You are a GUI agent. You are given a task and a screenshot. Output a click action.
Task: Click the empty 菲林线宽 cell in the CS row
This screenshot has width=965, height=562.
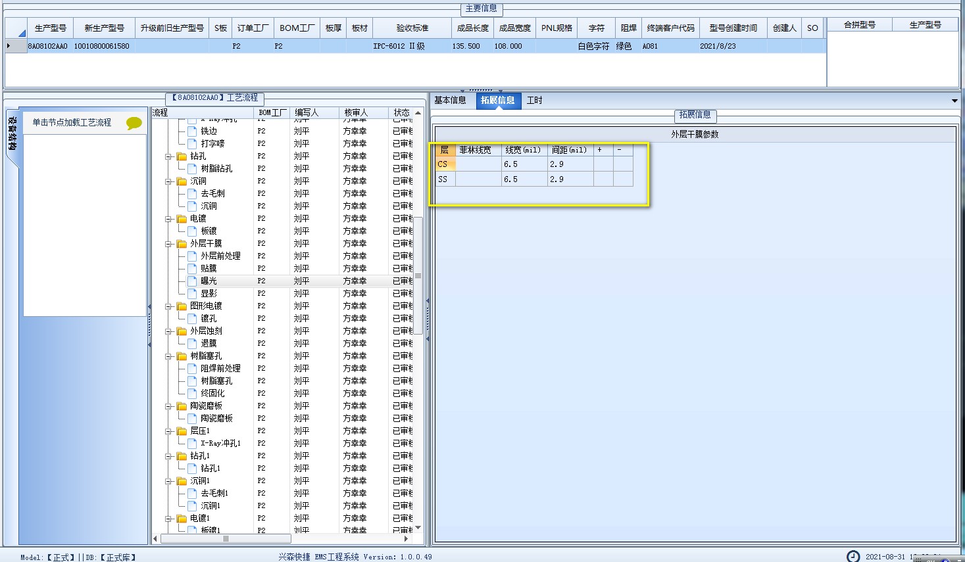click(478, 164)
